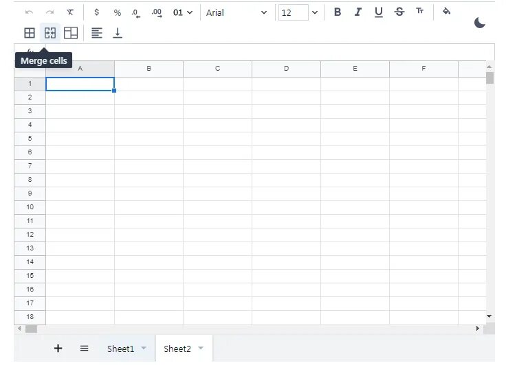Open vertical alignment icon

pos(118,33)
